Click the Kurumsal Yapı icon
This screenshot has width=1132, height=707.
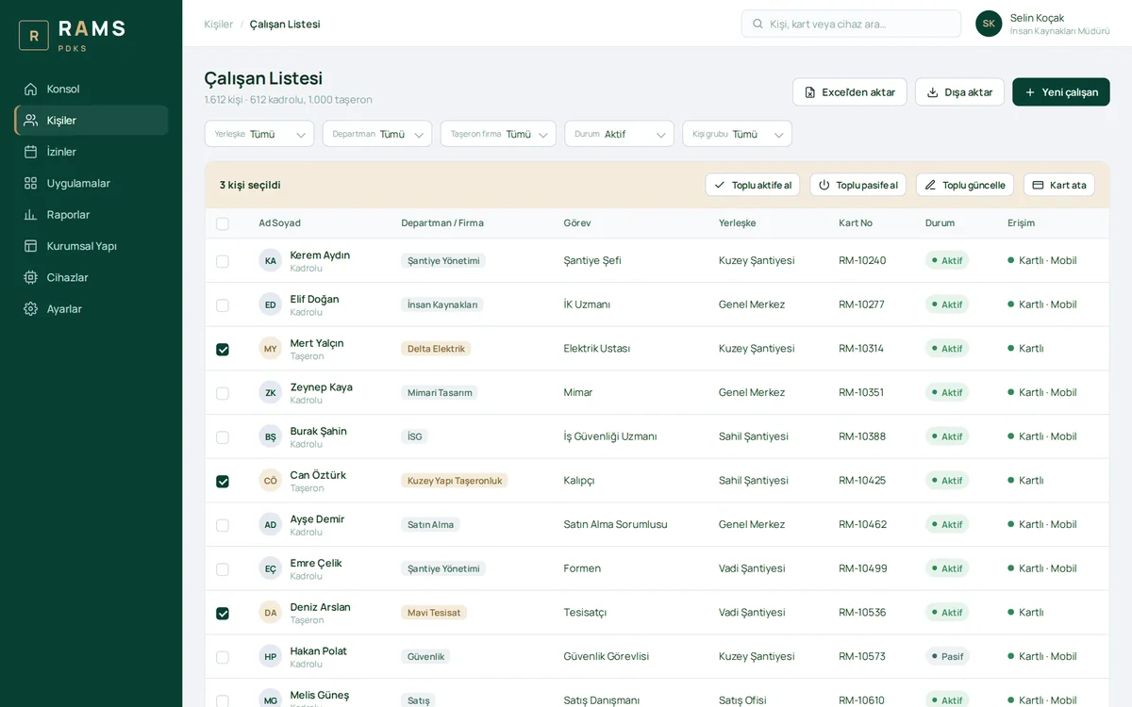click(x=31, y=246)
